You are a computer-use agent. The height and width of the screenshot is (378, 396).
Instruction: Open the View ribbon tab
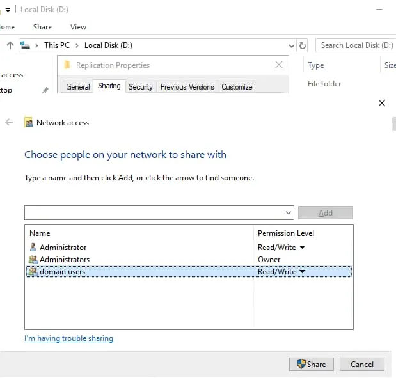pyautogui.click(x=78, y=27)
